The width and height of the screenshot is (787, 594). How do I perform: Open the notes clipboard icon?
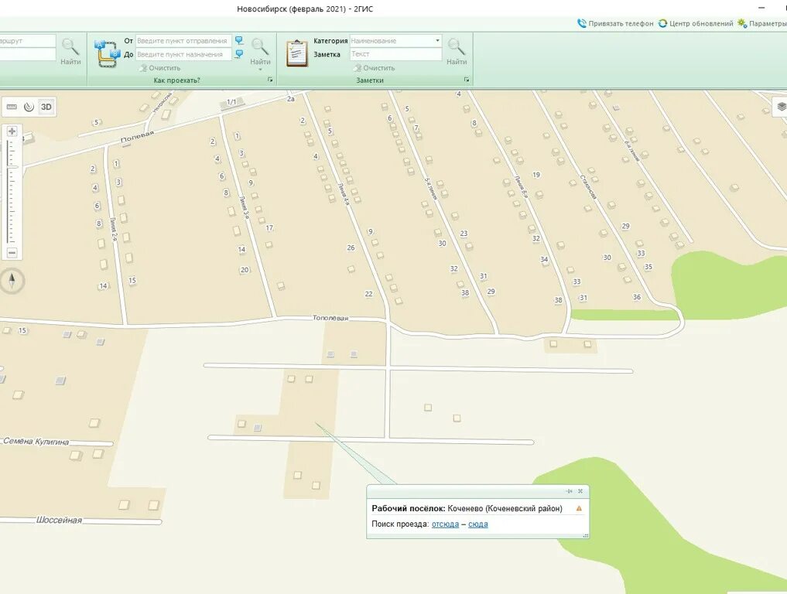297,53
